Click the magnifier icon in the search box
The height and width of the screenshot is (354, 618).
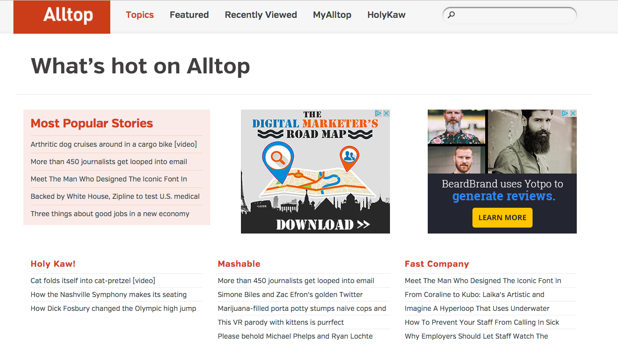tap(451, 15)
